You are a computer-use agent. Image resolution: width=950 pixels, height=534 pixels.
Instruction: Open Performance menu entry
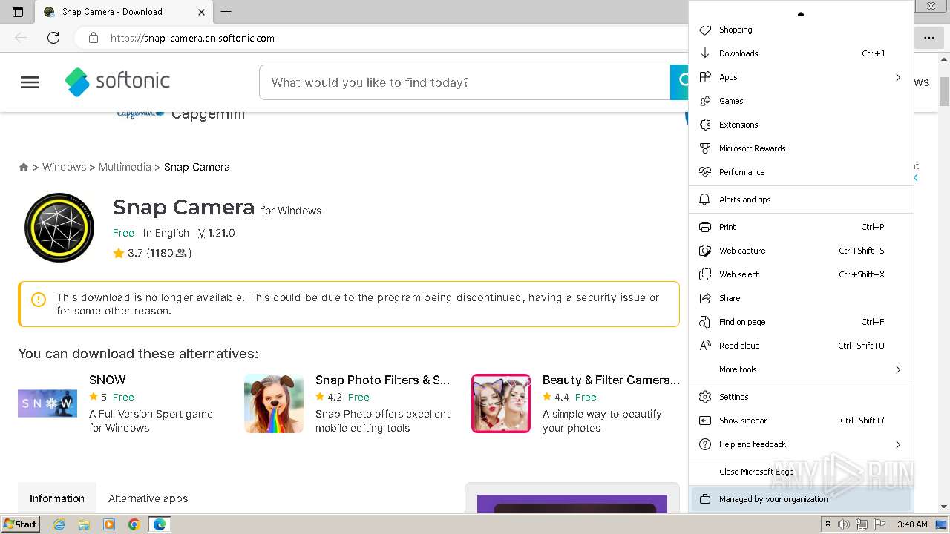801,172
